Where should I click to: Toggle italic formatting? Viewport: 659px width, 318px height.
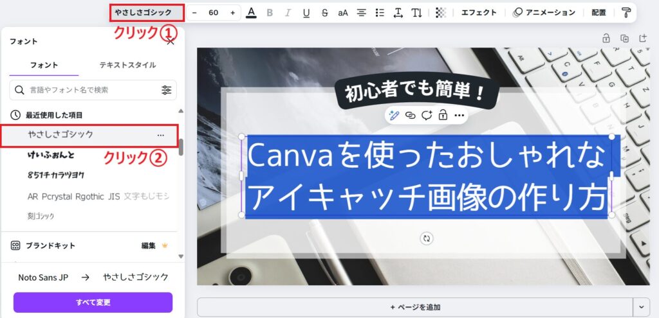[288, 12]
